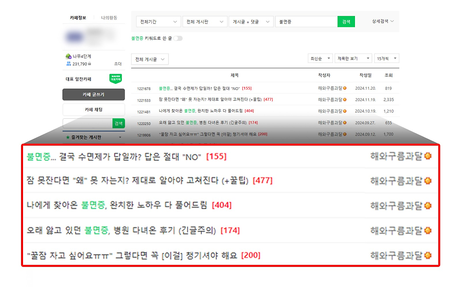Click the view count 1,700
The height and width of the screenshot is (287, 461).
click(388, 134)
